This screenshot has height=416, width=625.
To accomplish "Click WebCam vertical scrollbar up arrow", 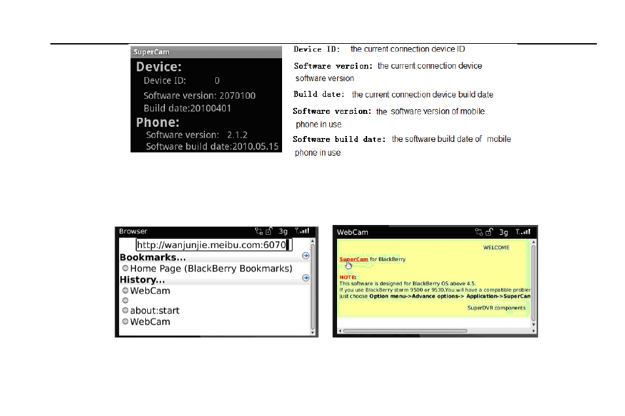I will pyautogui.click(x=533, y=242).
